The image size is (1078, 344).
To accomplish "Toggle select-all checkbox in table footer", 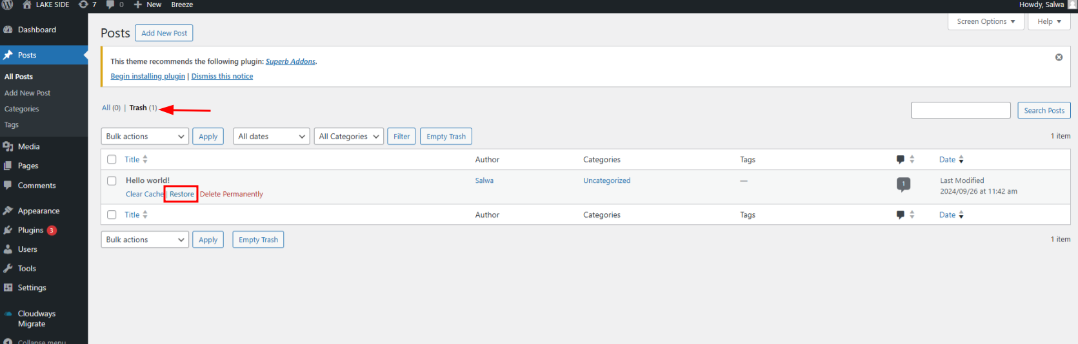I will pyautogui.click(x=112, y=215).
